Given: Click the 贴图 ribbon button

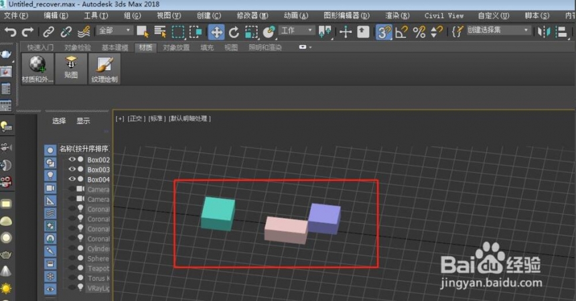Looking at the screenshot, I should [x=71, y=69].
